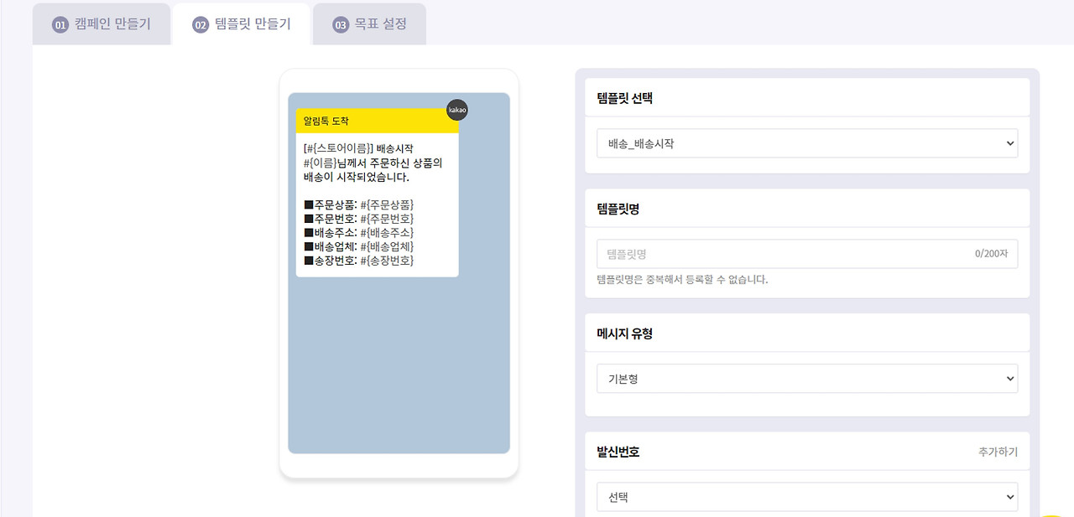1074x517 pixels.
Task: Click the 주문상품 line in the message preview
Action: pos(358,204)
